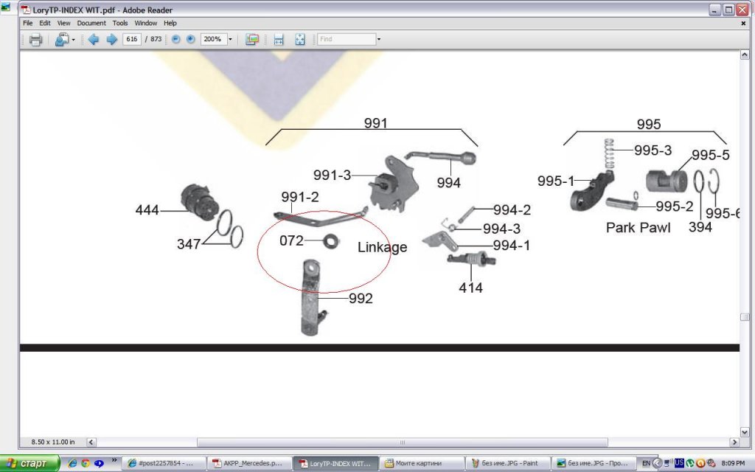The width and height of the screenshot is (755, 472).
Task: Open the File menu
Action: [x=28, y=23]
